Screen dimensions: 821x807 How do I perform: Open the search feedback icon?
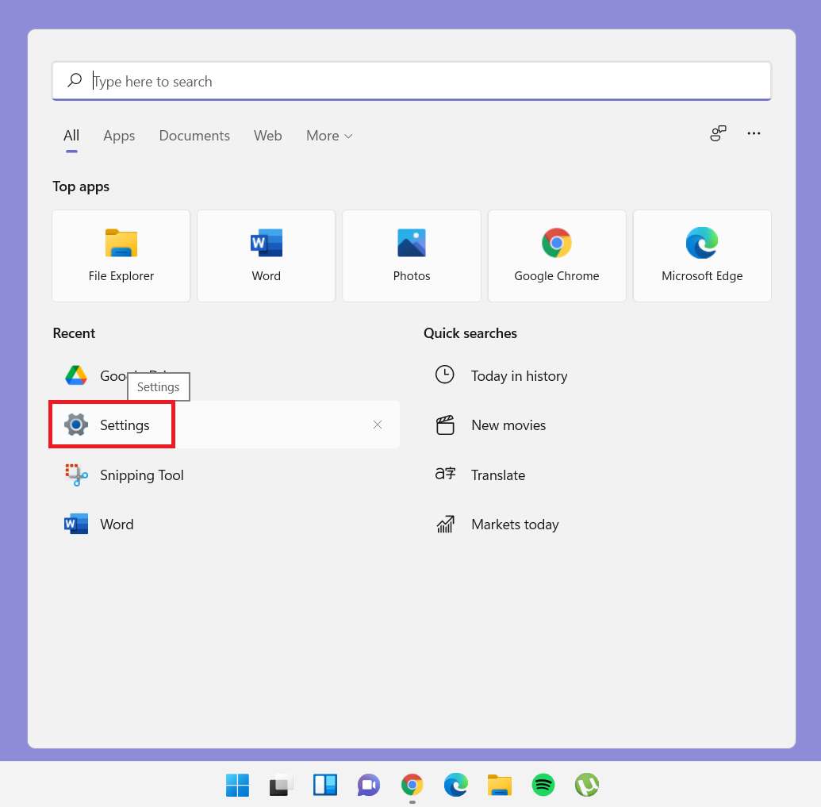click(x=718, y=133)
